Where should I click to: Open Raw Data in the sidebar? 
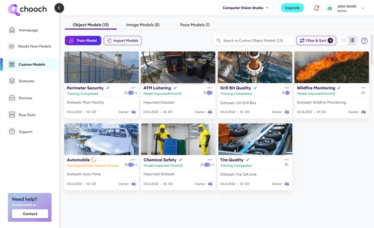(x=27, y=115)
